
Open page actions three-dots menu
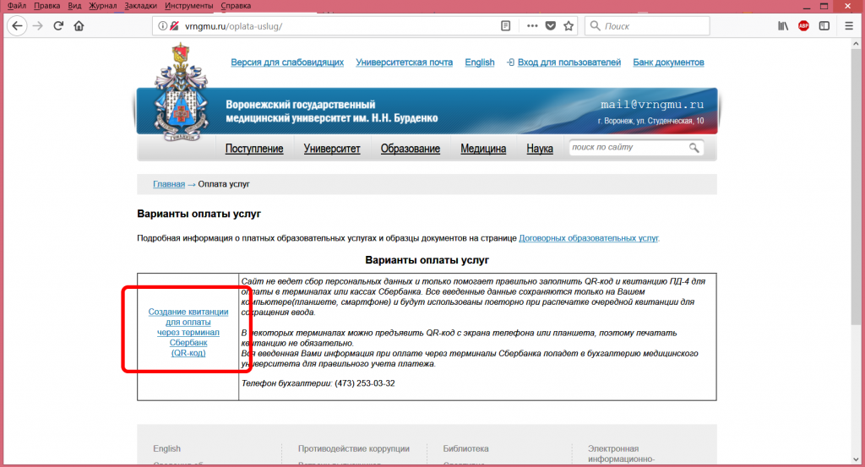click(x=532, y=26)
